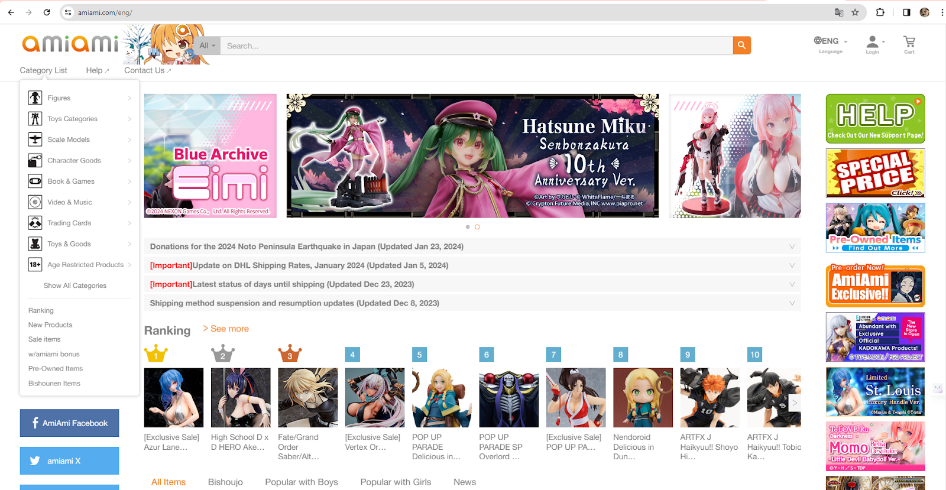This screenshot has width=946, height=490.
Task: Select the Popular with Girls tab
Action: pos(396,482)
